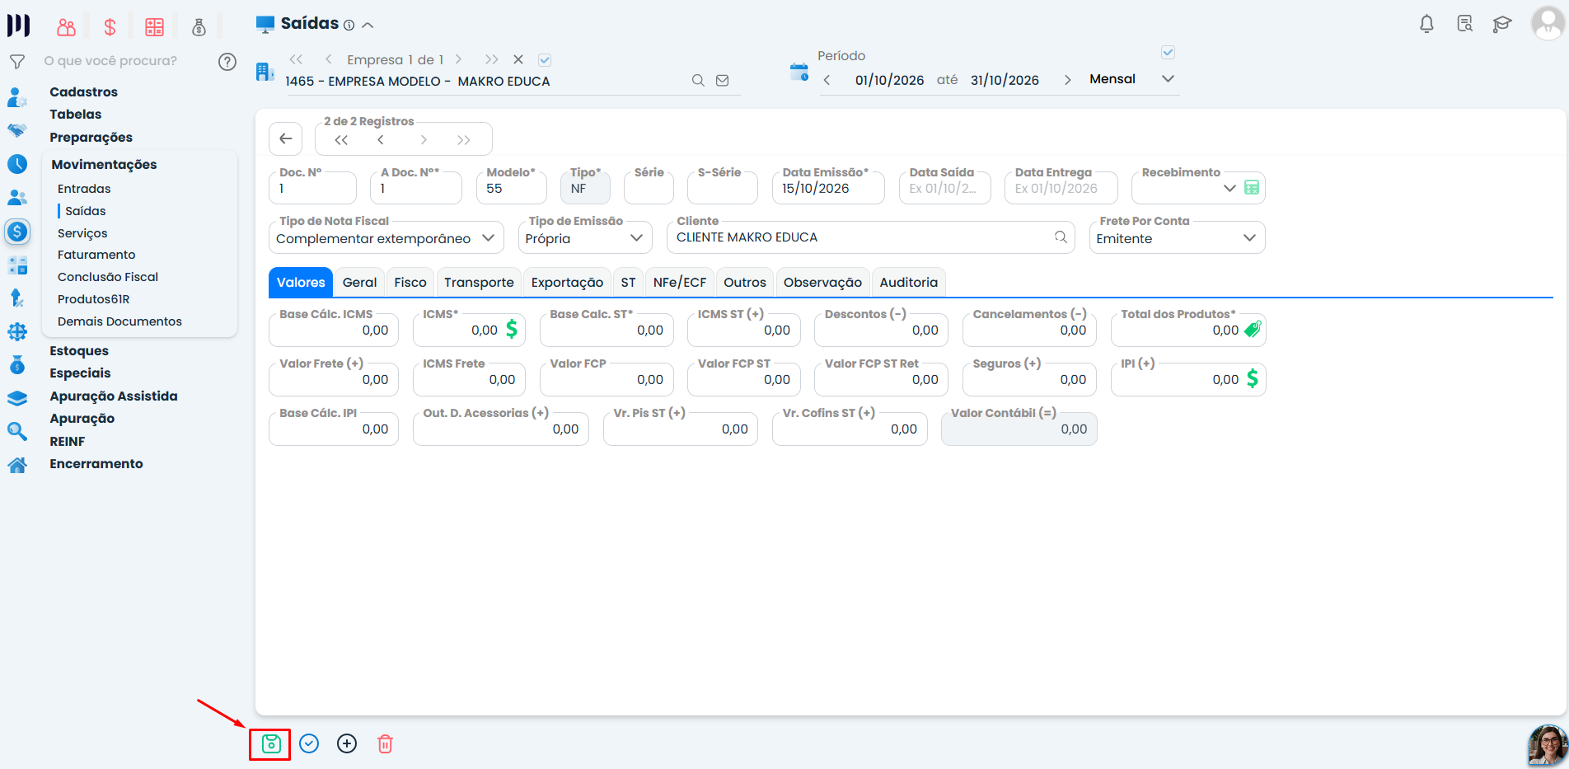Toggle the checkbox above Período dropdown
The height and width of the screenshot is (769, 1569).
pyautogui.click(x=1168, y=53)
